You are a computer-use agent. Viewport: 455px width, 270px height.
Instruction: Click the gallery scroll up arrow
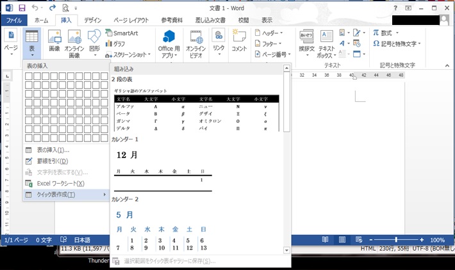tap(286, 68)
